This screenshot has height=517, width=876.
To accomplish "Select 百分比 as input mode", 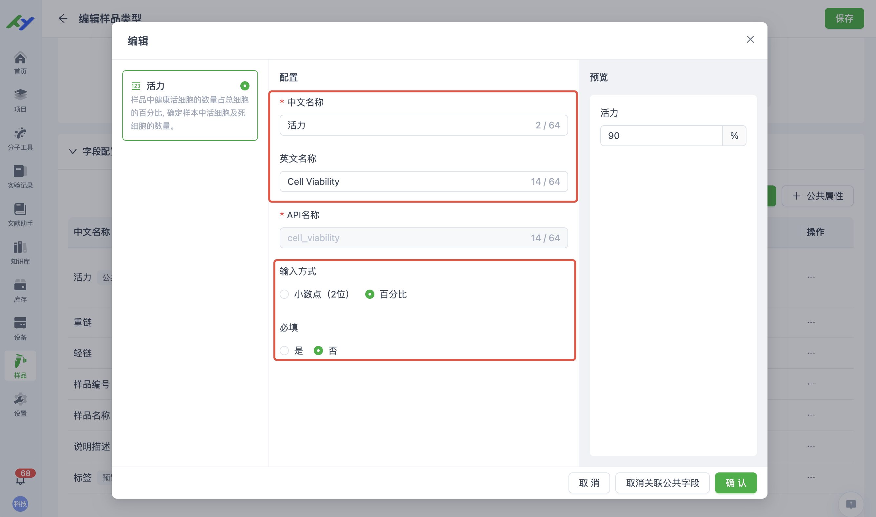I will (x=369, y=295).
